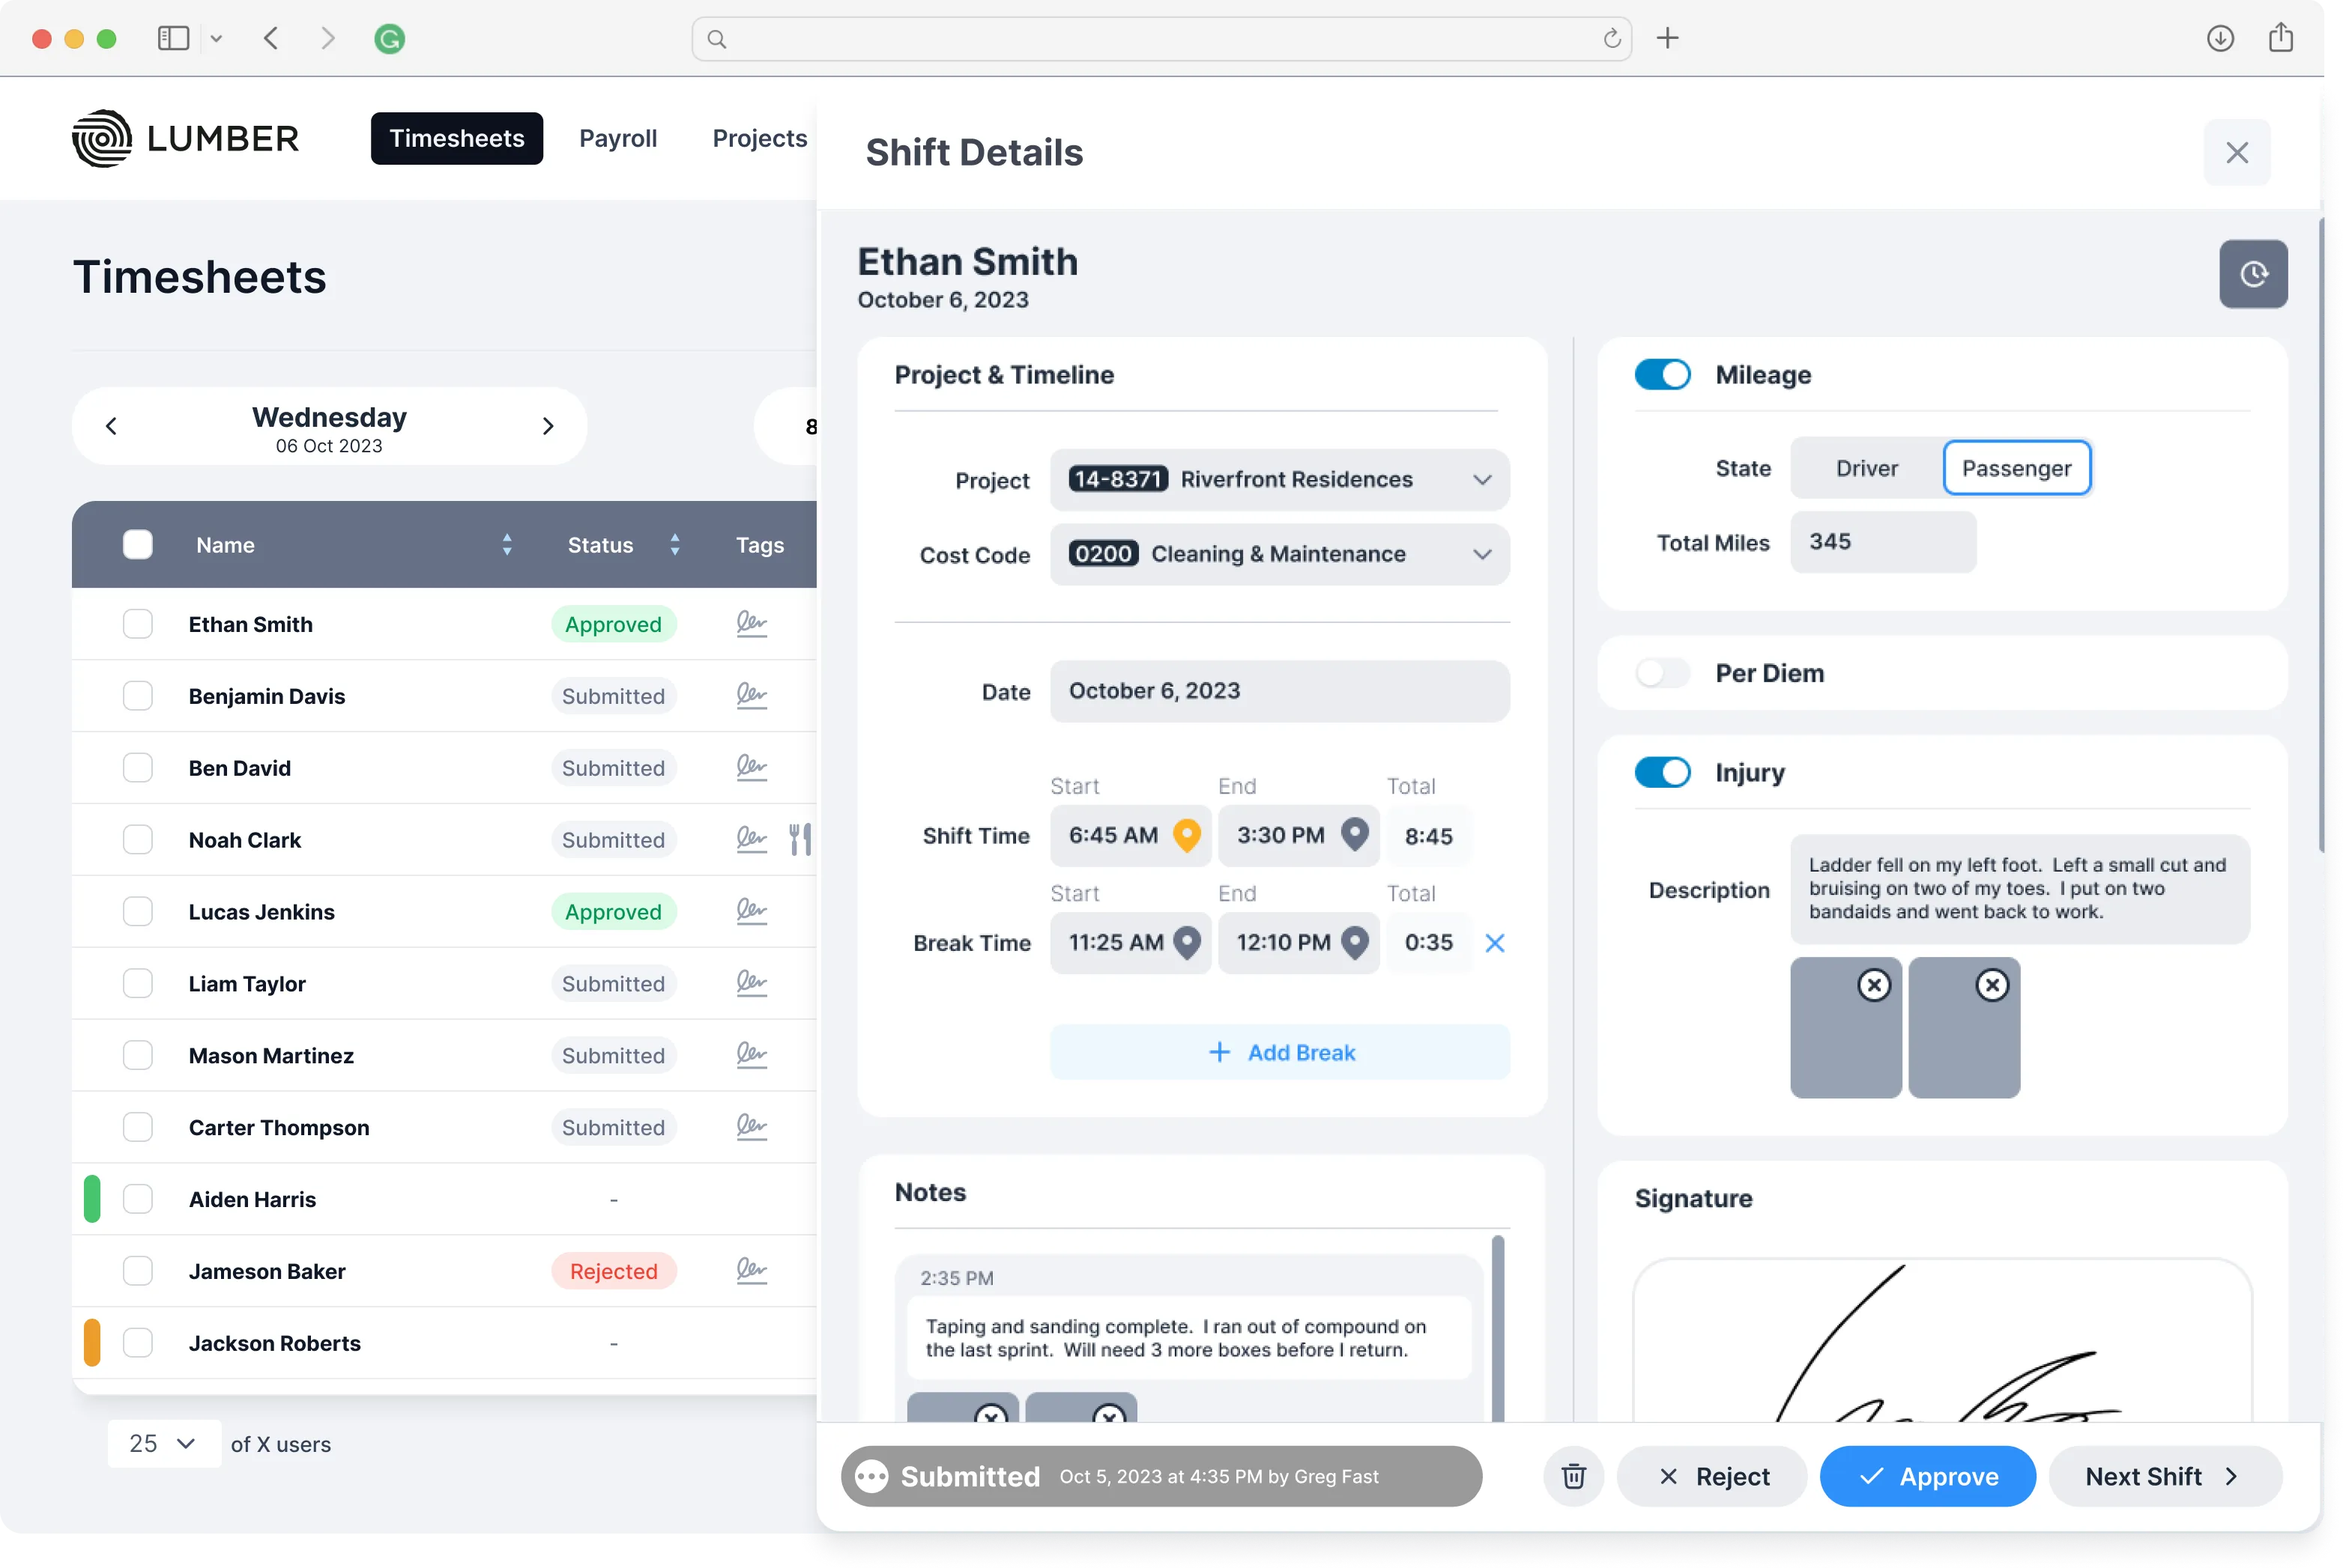Enable the Per Diem toggle
Image resolution: width=2343 pixels, height=1568 pixels.
pos(1662,673)
